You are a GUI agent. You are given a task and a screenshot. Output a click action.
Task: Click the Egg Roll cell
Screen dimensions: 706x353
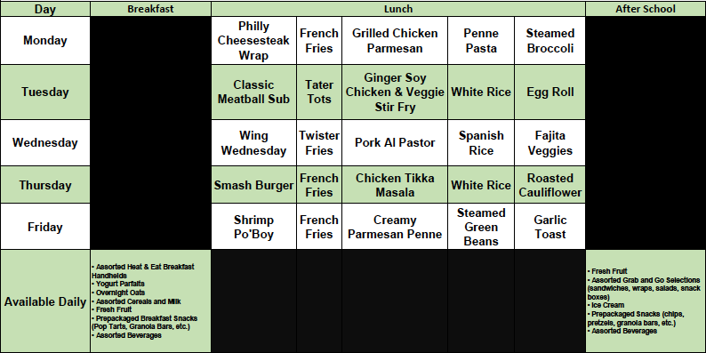pyautogui.click(x=550, y=92)
